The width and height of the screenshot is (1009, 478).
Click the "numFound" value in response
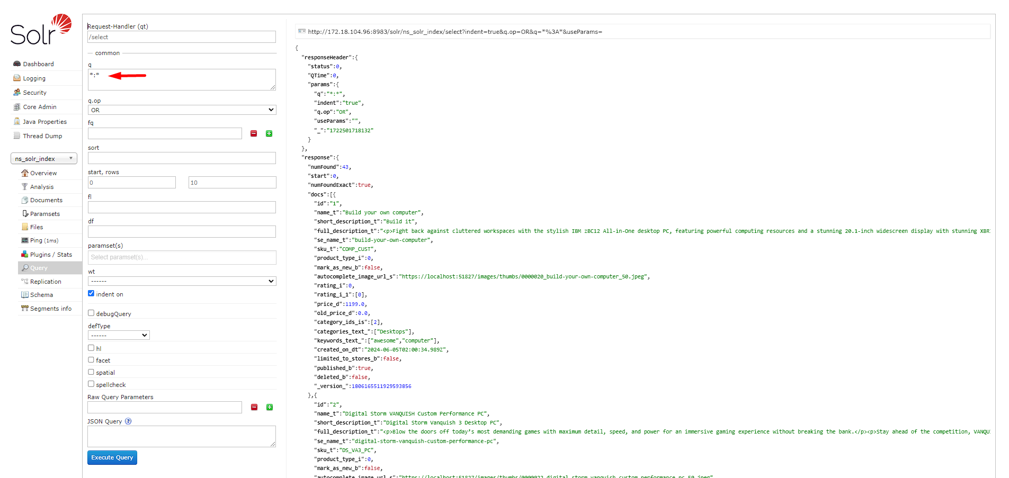click(345, 167)
